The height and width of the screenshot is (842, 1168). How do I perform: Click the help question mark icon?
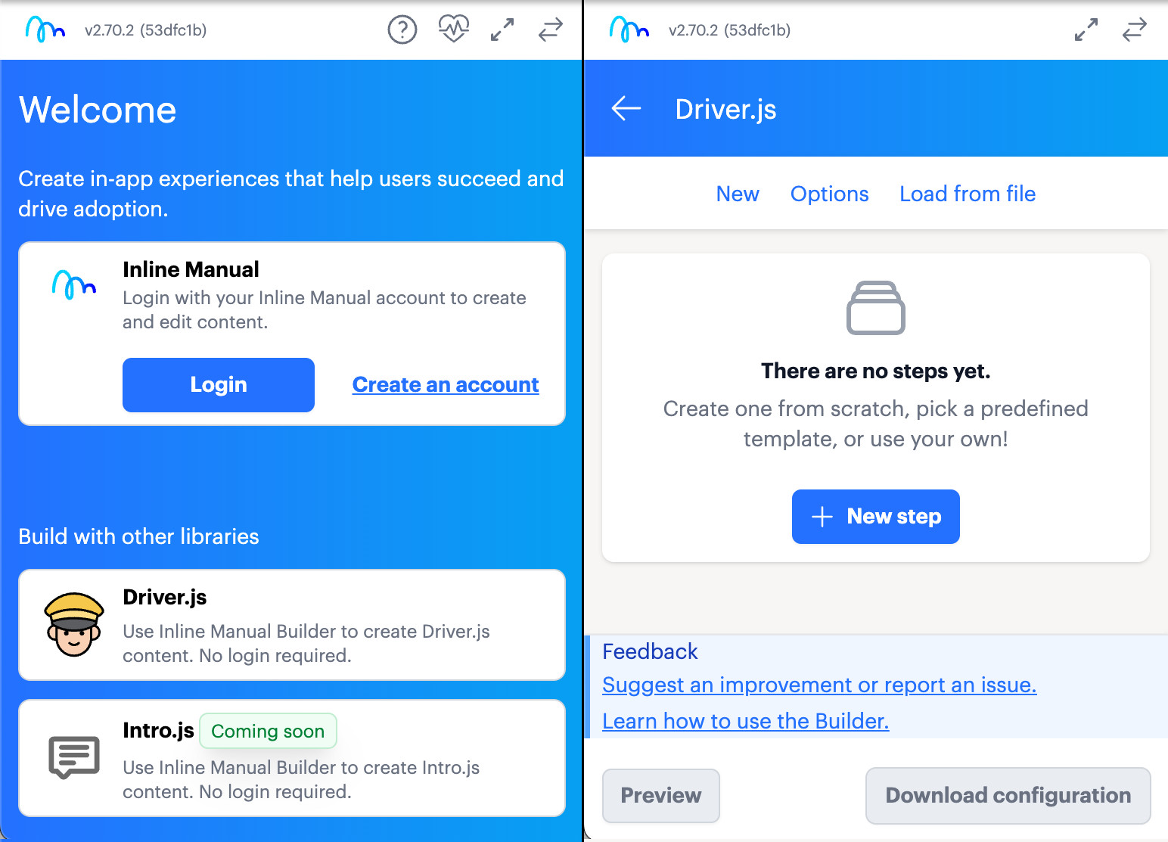[x=402, y=30]
